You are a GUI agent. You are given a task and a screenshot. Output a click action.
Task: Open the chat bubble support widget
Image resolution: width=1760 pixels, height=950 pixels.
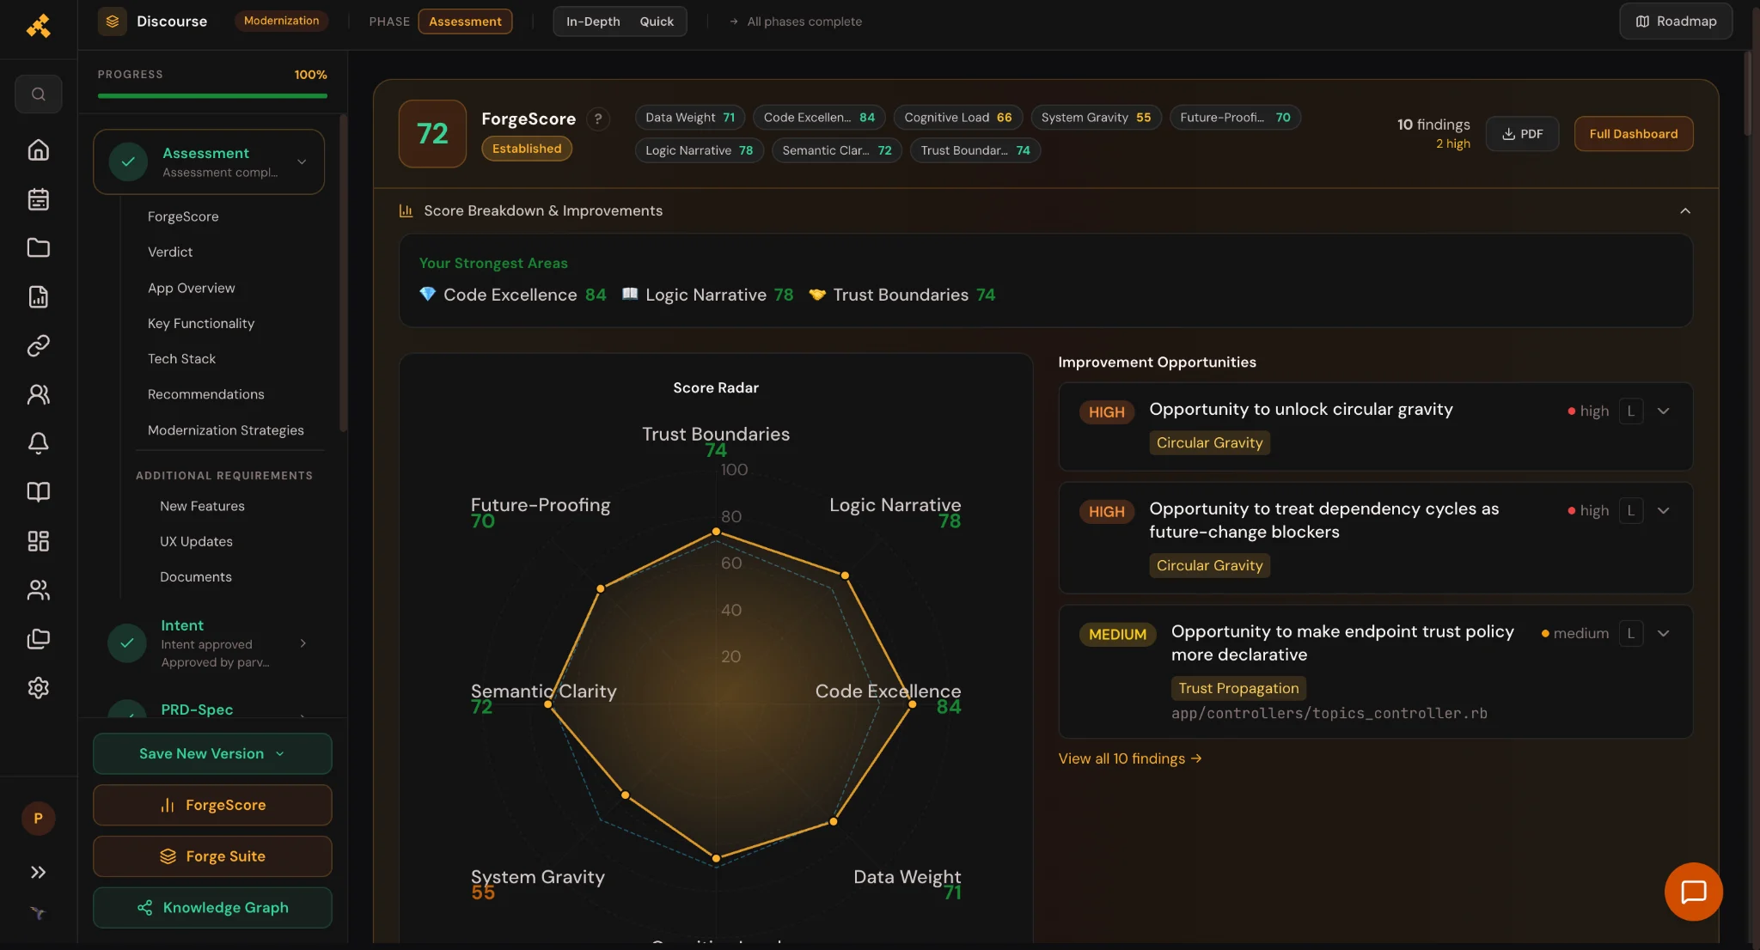click(x=1693, y=892)
